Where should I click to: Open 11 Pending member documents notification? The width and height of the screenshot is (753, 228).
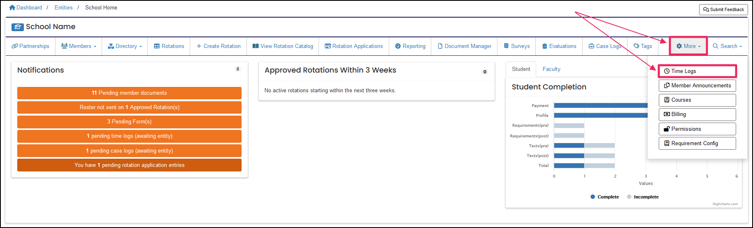(x=129, y=93)
